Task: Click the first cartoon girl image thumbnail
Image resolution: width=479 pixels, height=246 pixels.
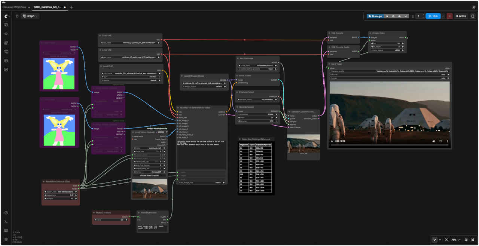Action: pos(59,74)
